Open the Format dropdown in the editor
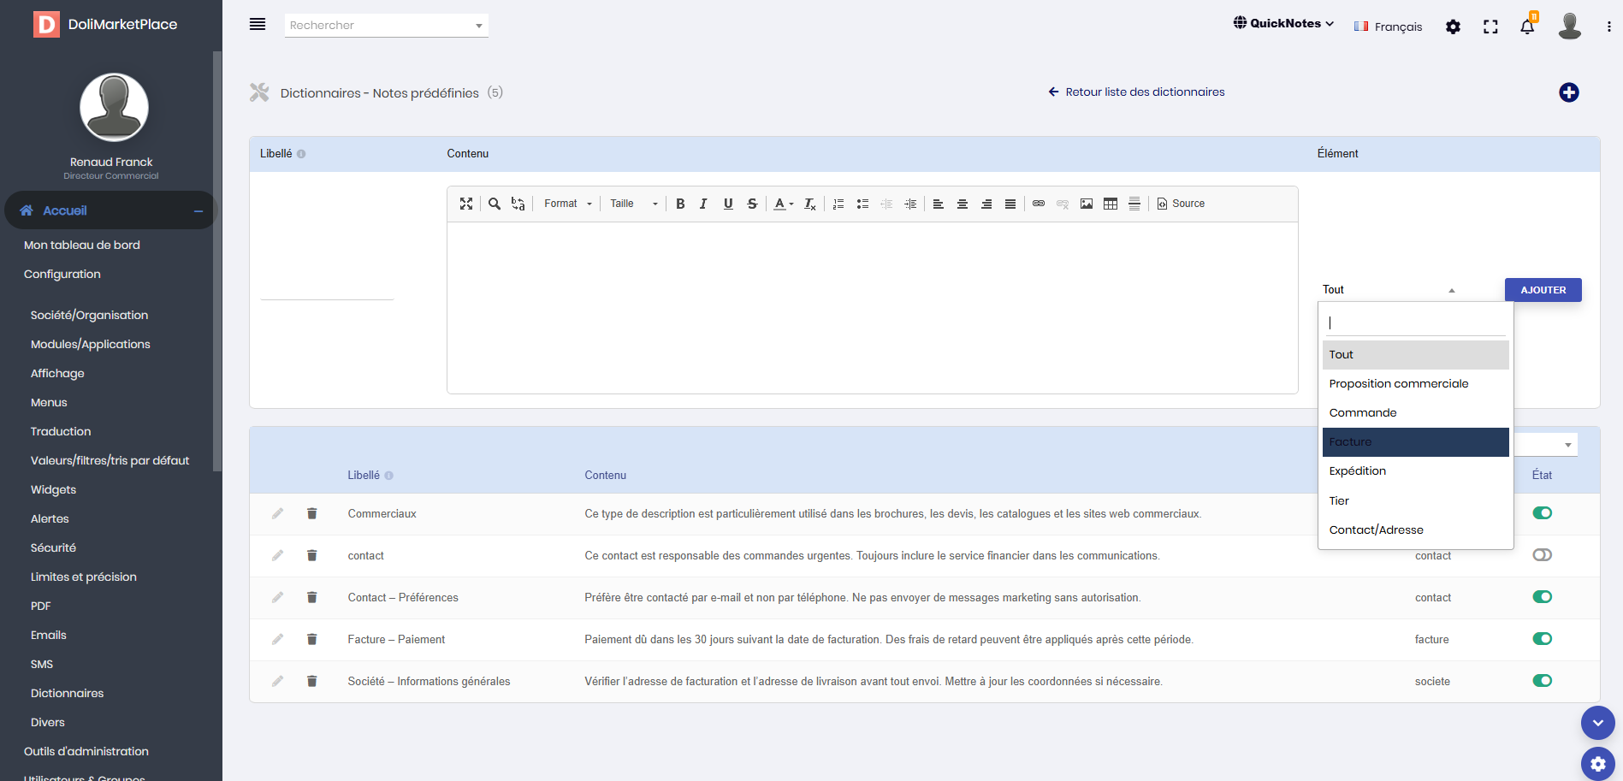 567,204
